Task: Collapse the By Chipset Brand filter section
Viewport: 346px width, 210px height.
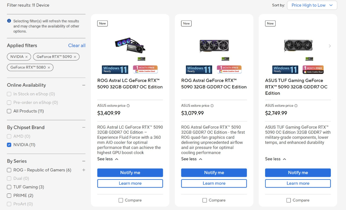Action: [84, 127]
